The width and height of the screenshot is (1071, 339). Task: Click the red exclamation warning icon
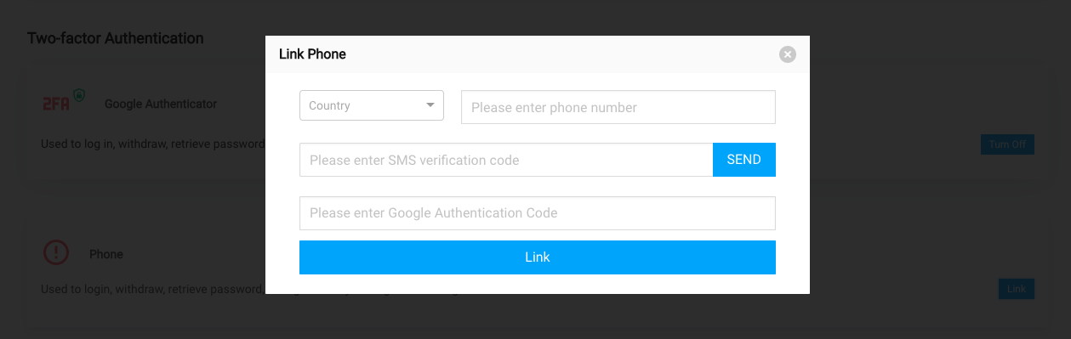[56, 252]
